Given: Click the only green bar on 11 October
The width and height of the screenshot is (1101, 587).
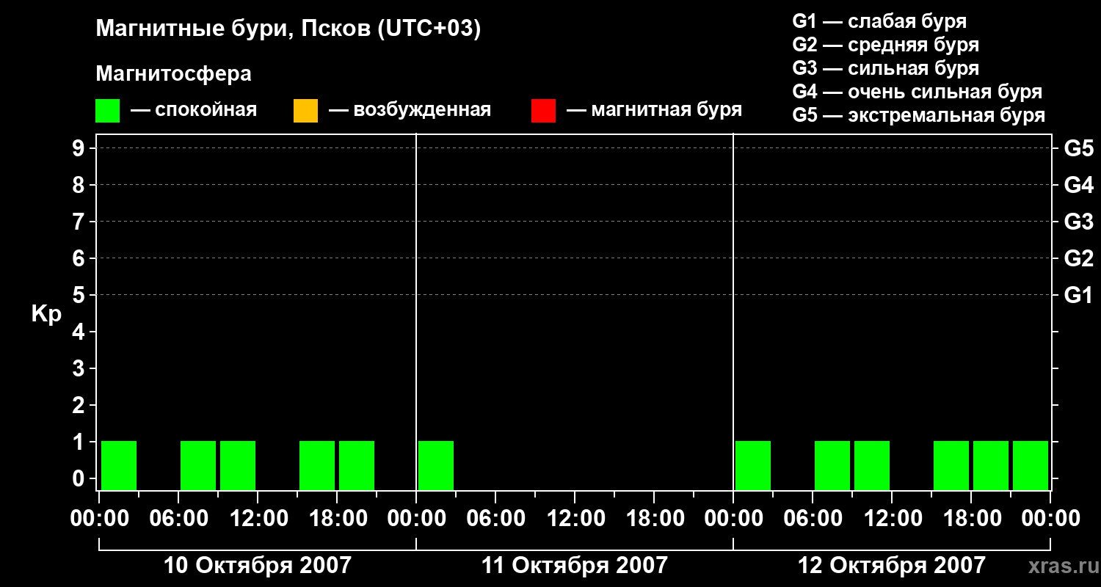Looking at the screenshot, I should point(436,465).
